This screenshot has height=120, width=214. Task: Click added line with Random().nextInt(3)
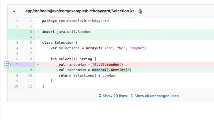click(x=95, y=70)
